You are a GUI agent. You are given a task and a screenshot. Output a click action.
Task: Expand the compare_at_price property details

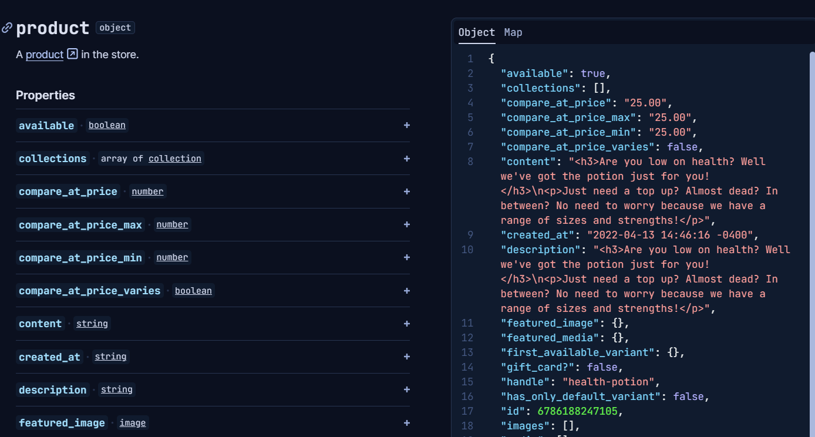[x=406, y=191]
